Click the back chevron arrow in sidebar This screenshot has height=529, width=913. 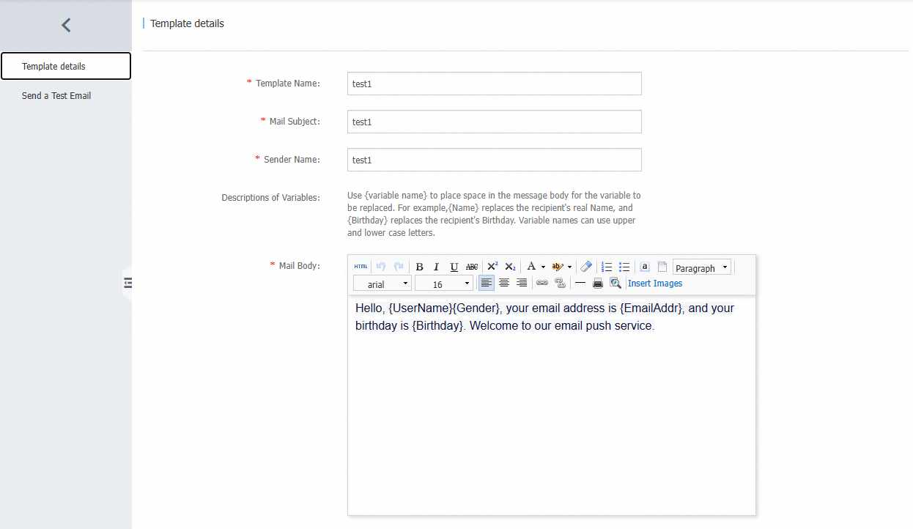click(x=66, y=25)
